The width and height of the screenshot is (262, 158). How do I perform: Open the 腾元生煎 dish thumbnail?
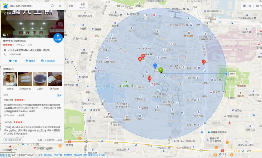[x=55, y=79]
